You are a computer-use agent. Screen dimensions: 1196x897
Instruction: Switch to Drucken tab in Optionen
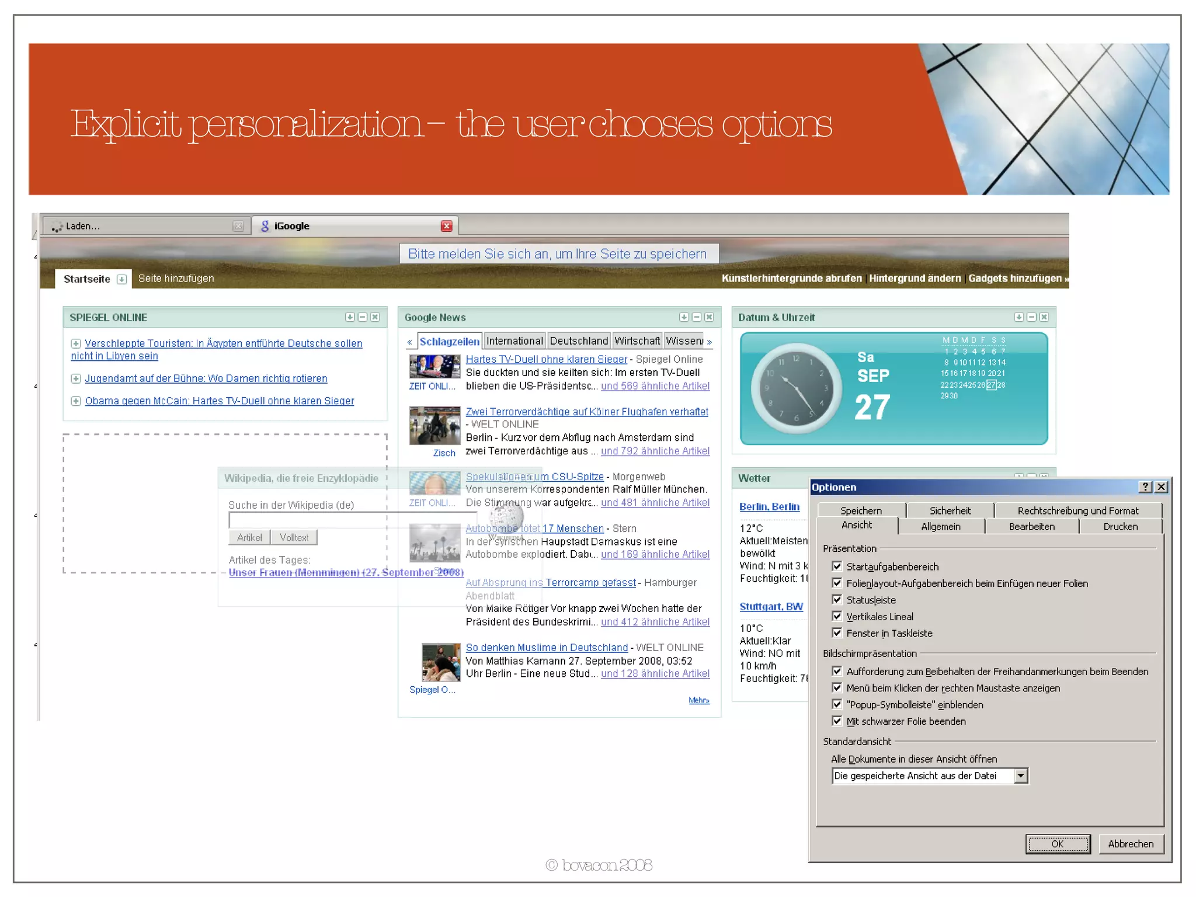point(1121,526)
